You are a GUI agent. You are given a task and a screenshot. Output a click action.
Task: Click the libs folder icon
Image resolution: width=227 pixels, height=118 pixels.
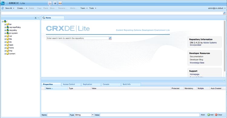[x=8, y=39]
